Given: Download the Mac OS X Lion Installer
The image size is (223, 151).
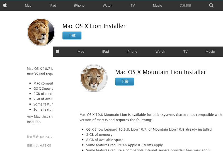Looking at the screenshot, I should [72, 35].
